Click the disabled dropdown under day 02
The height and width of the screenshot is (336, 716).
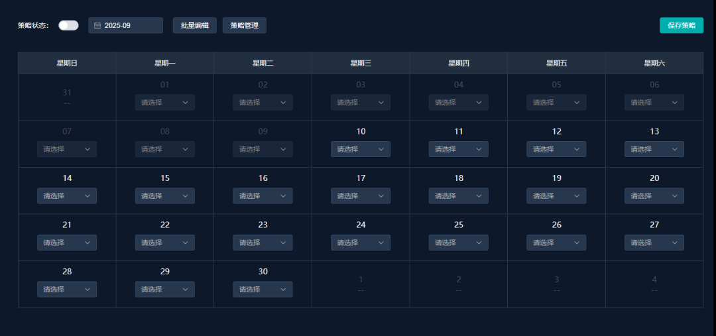point(263,102)
